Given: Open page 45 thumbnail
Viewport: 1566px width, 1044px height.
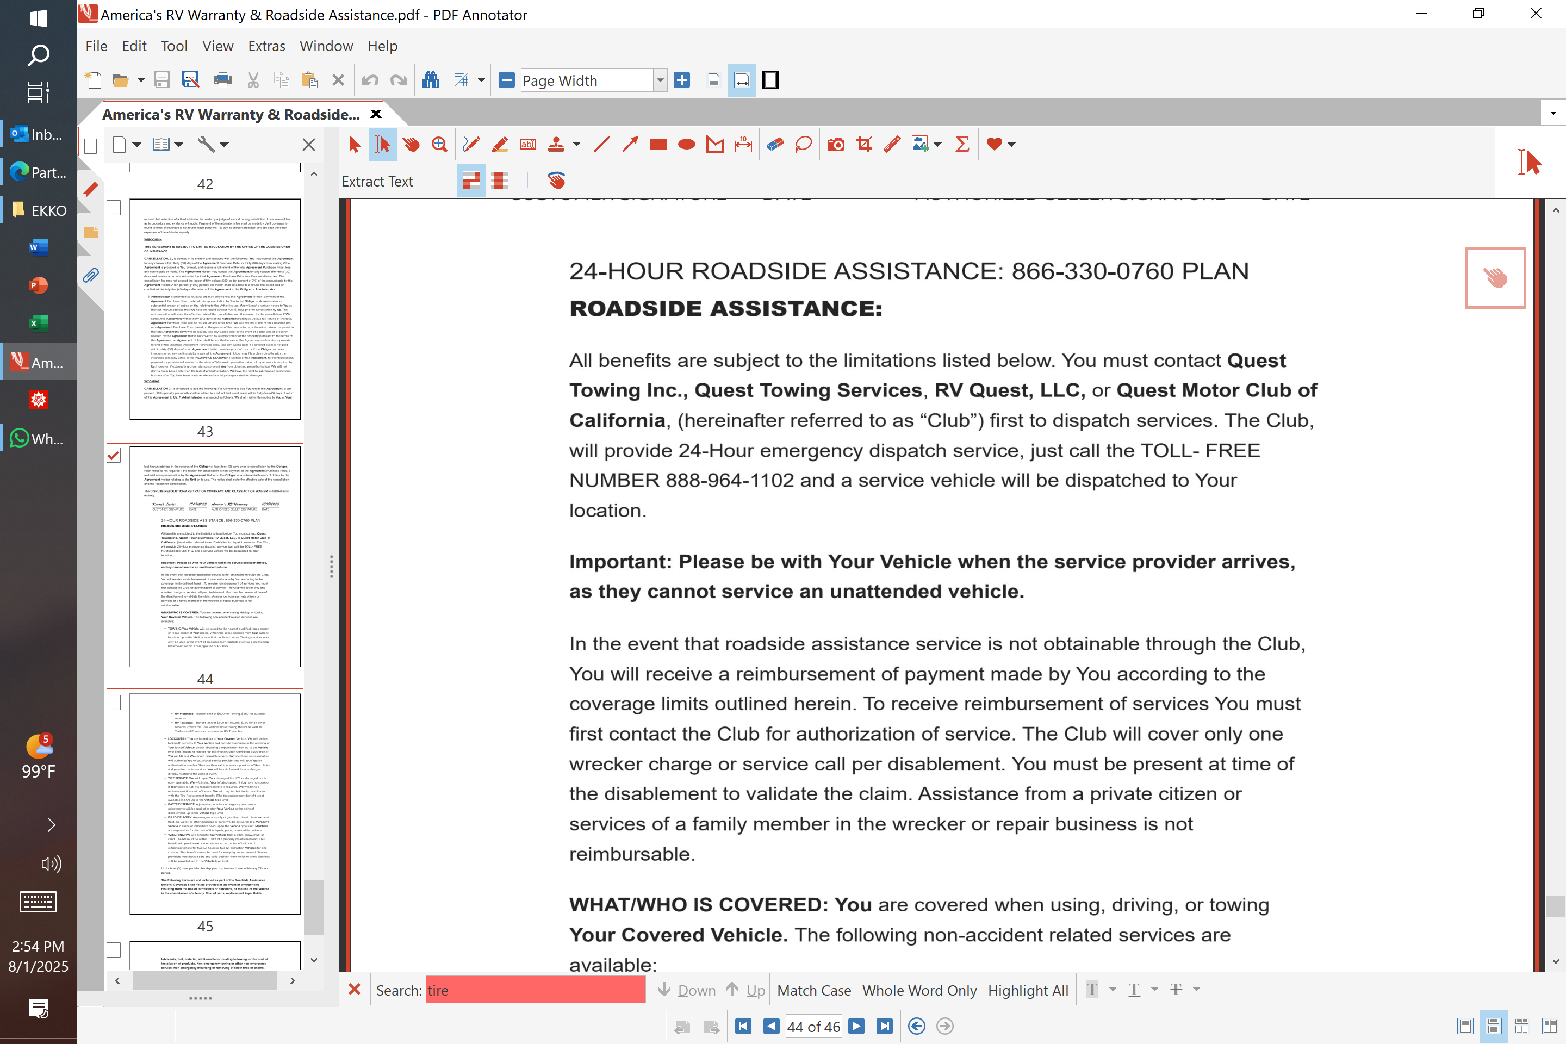Looking at the screenshot, I should pos(215,804).
